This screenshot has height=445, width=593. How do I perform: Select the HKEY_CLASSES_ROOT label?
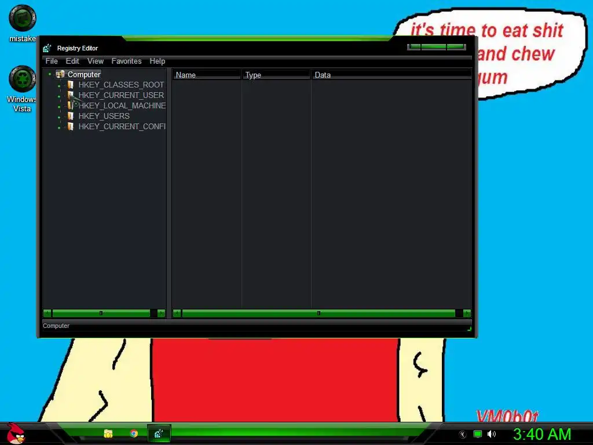click(x=121, y=85)
